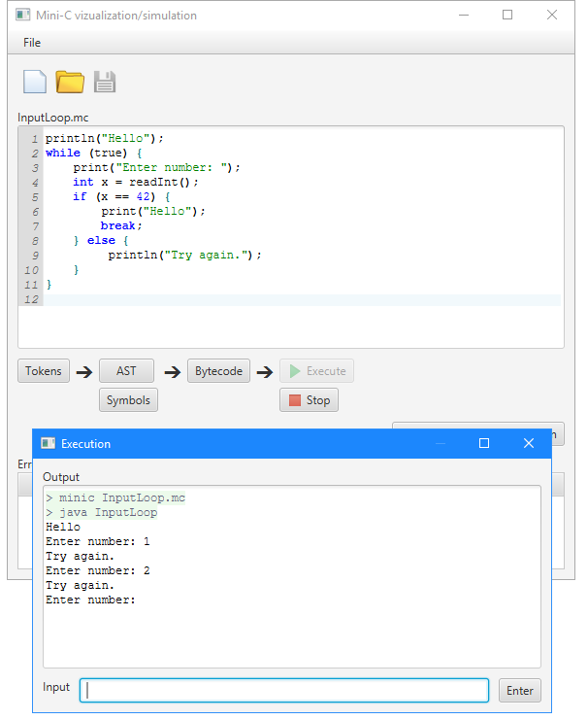Open file with the yellow folder icon

70,82
